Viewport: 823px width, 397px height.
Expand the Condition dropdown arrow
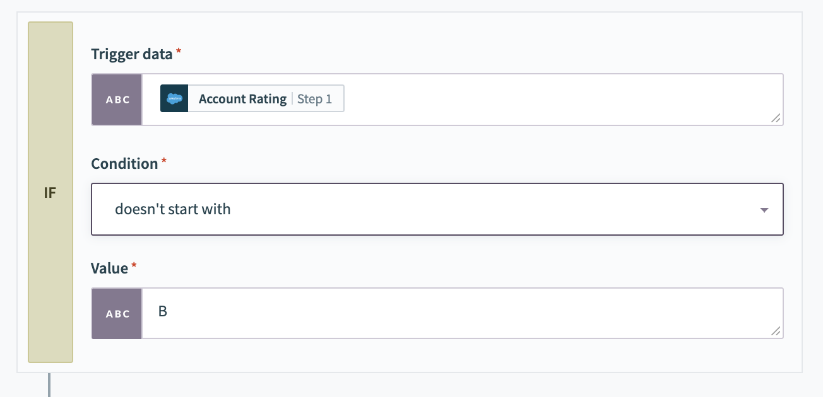pos(764,210)
